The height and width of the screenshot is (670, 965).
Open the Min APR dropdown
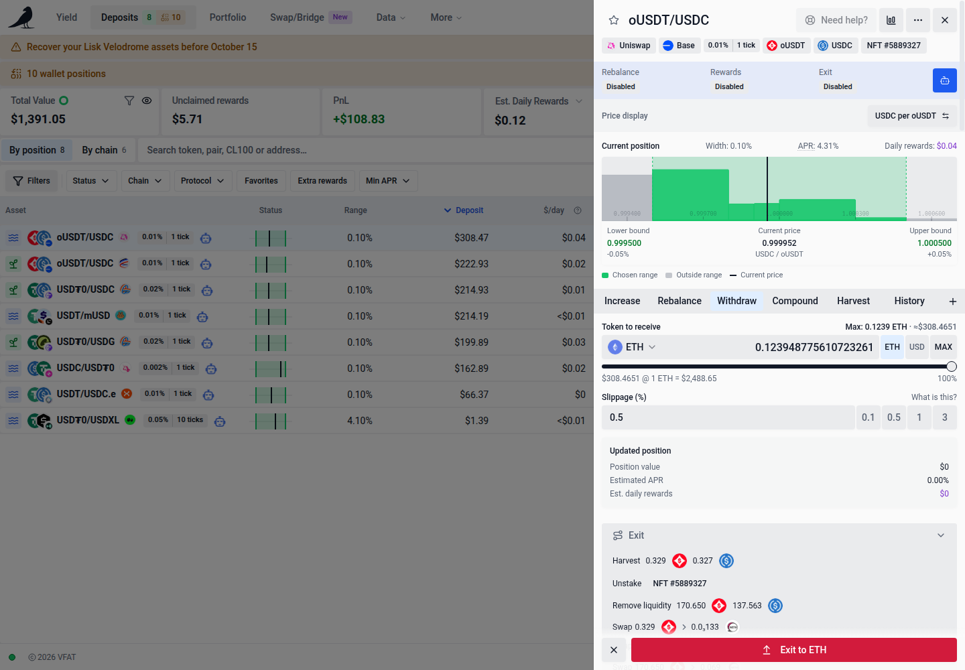tap(388, 181)
